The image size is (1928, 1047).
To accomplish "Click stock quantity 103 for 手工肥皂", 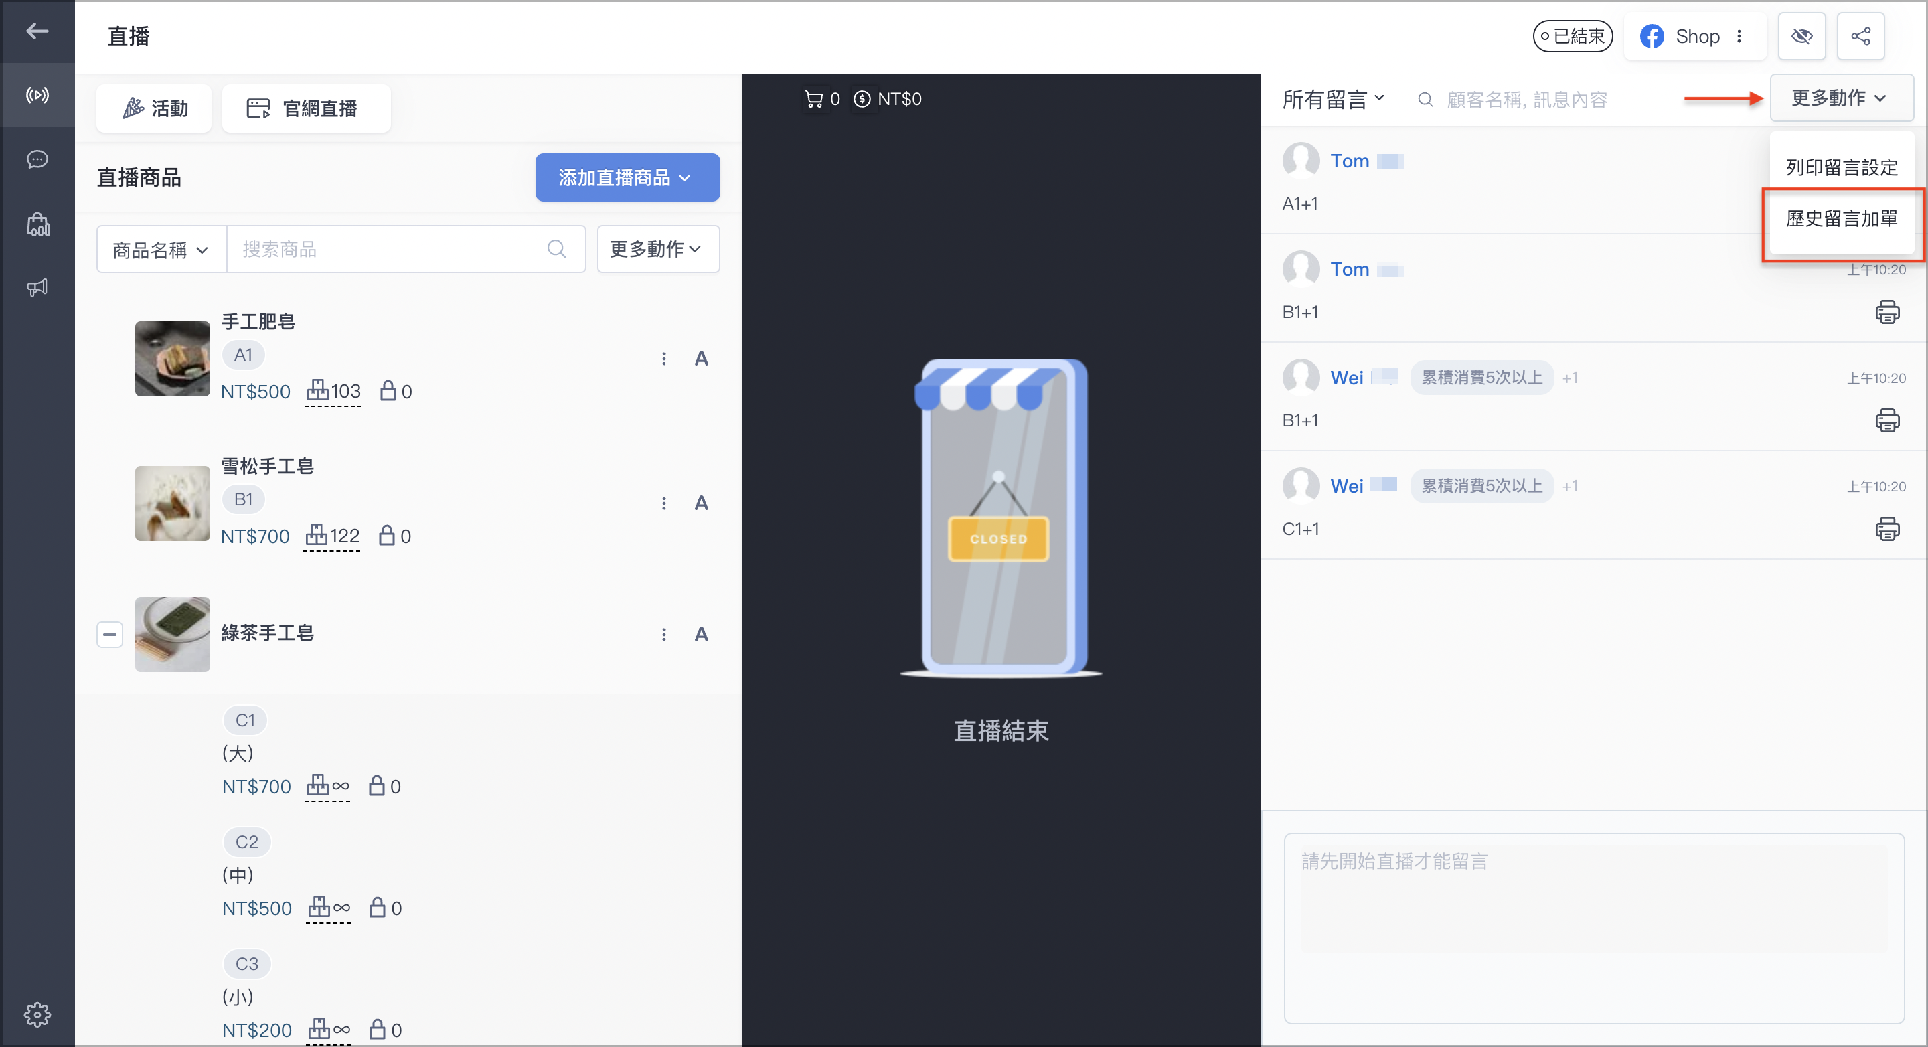I will (333, 392).
